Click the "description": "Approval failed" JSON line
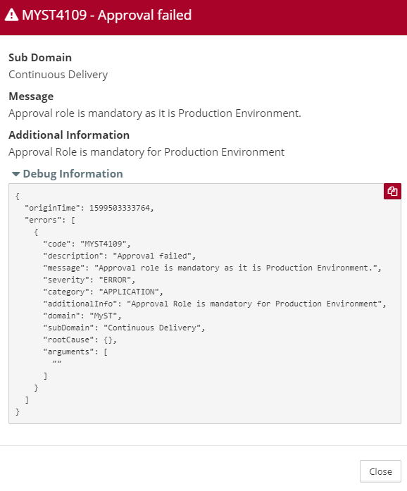This screenshot has height=491, width=407. [119, 256]
